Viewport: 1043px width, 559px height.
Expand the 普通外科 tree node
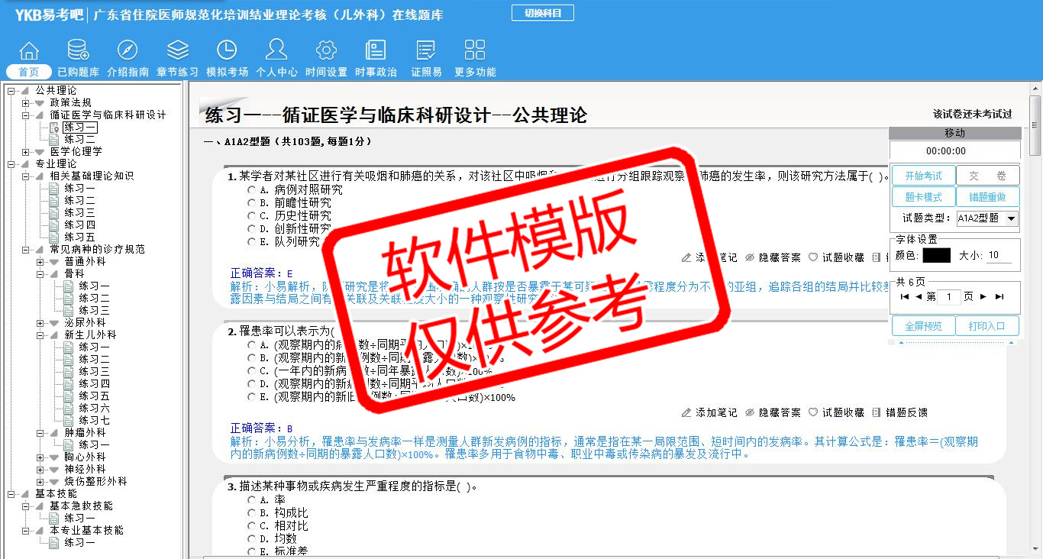coord(40,262)
